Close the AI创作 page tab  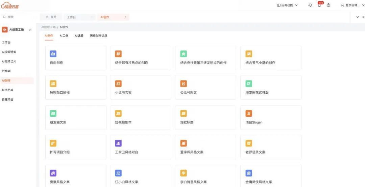pyautogui.click(x=125, y=17)
